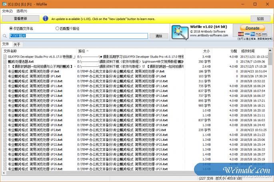The image size is (274, 182).
Task: Select file 专业照片格式 简易浏览处理-1P22.txt
Action: pyautogui.click(x=35, y=145)
